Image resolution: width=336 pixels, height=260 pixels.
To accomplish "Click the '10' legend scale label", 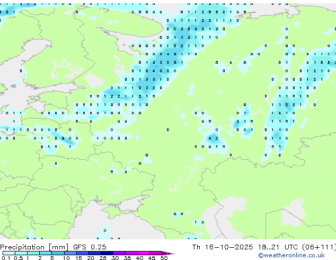I will (x=66, y=258).
